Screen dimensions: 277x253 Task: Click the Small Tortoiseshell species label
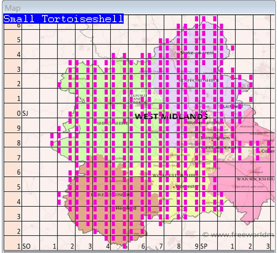(63, 19)
